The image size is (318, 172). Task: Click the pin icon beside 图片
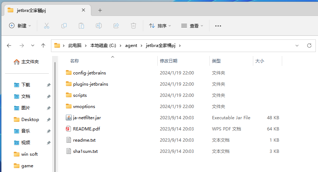tap(49, 108)
